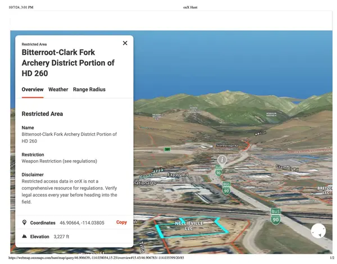Copy the coordinates to clipboard
This screenshot has height=264, width=337.
(121, 222)
